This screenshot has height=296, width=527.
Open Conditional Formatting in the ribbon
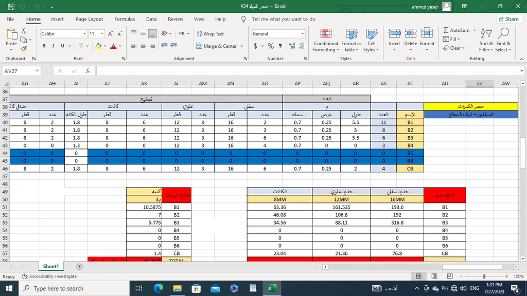(x=325, y=41)
